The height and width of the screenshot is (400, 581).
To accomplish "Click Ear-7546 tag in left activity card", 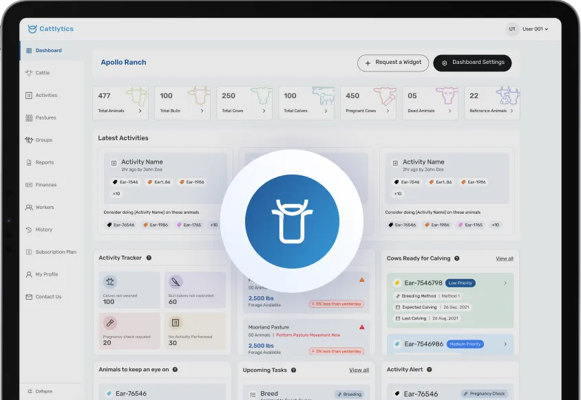I will click(x=125, y=182).
